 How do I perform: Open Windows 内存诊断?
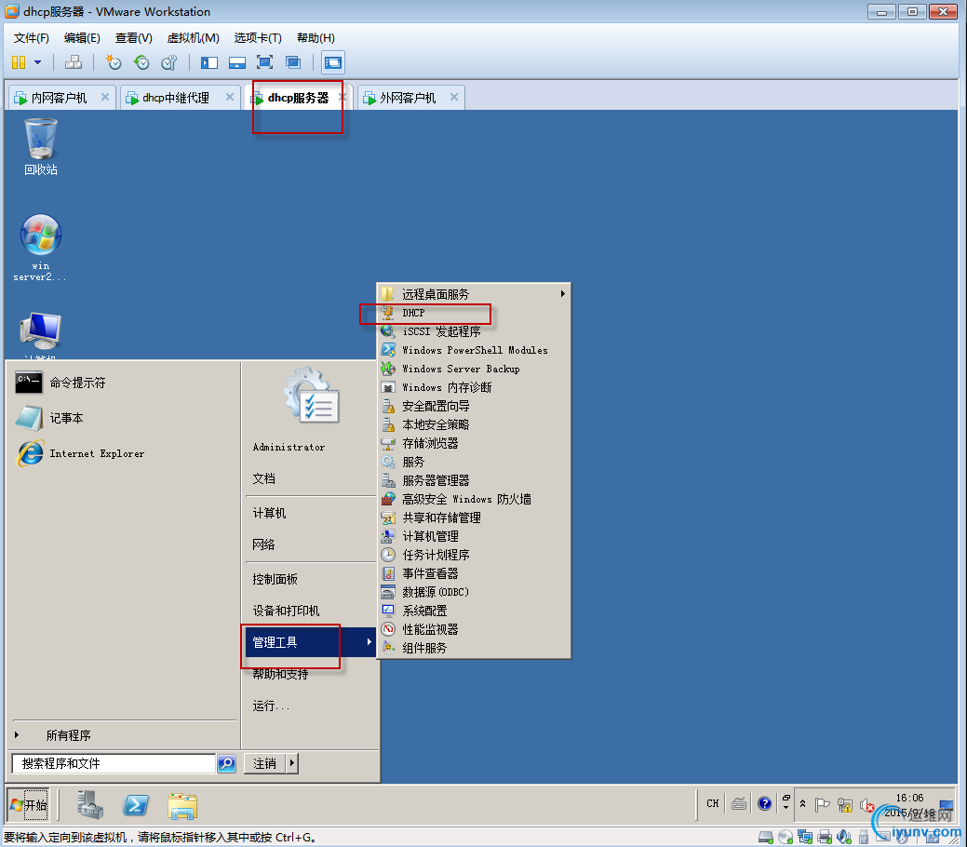[x=474, y=387]
